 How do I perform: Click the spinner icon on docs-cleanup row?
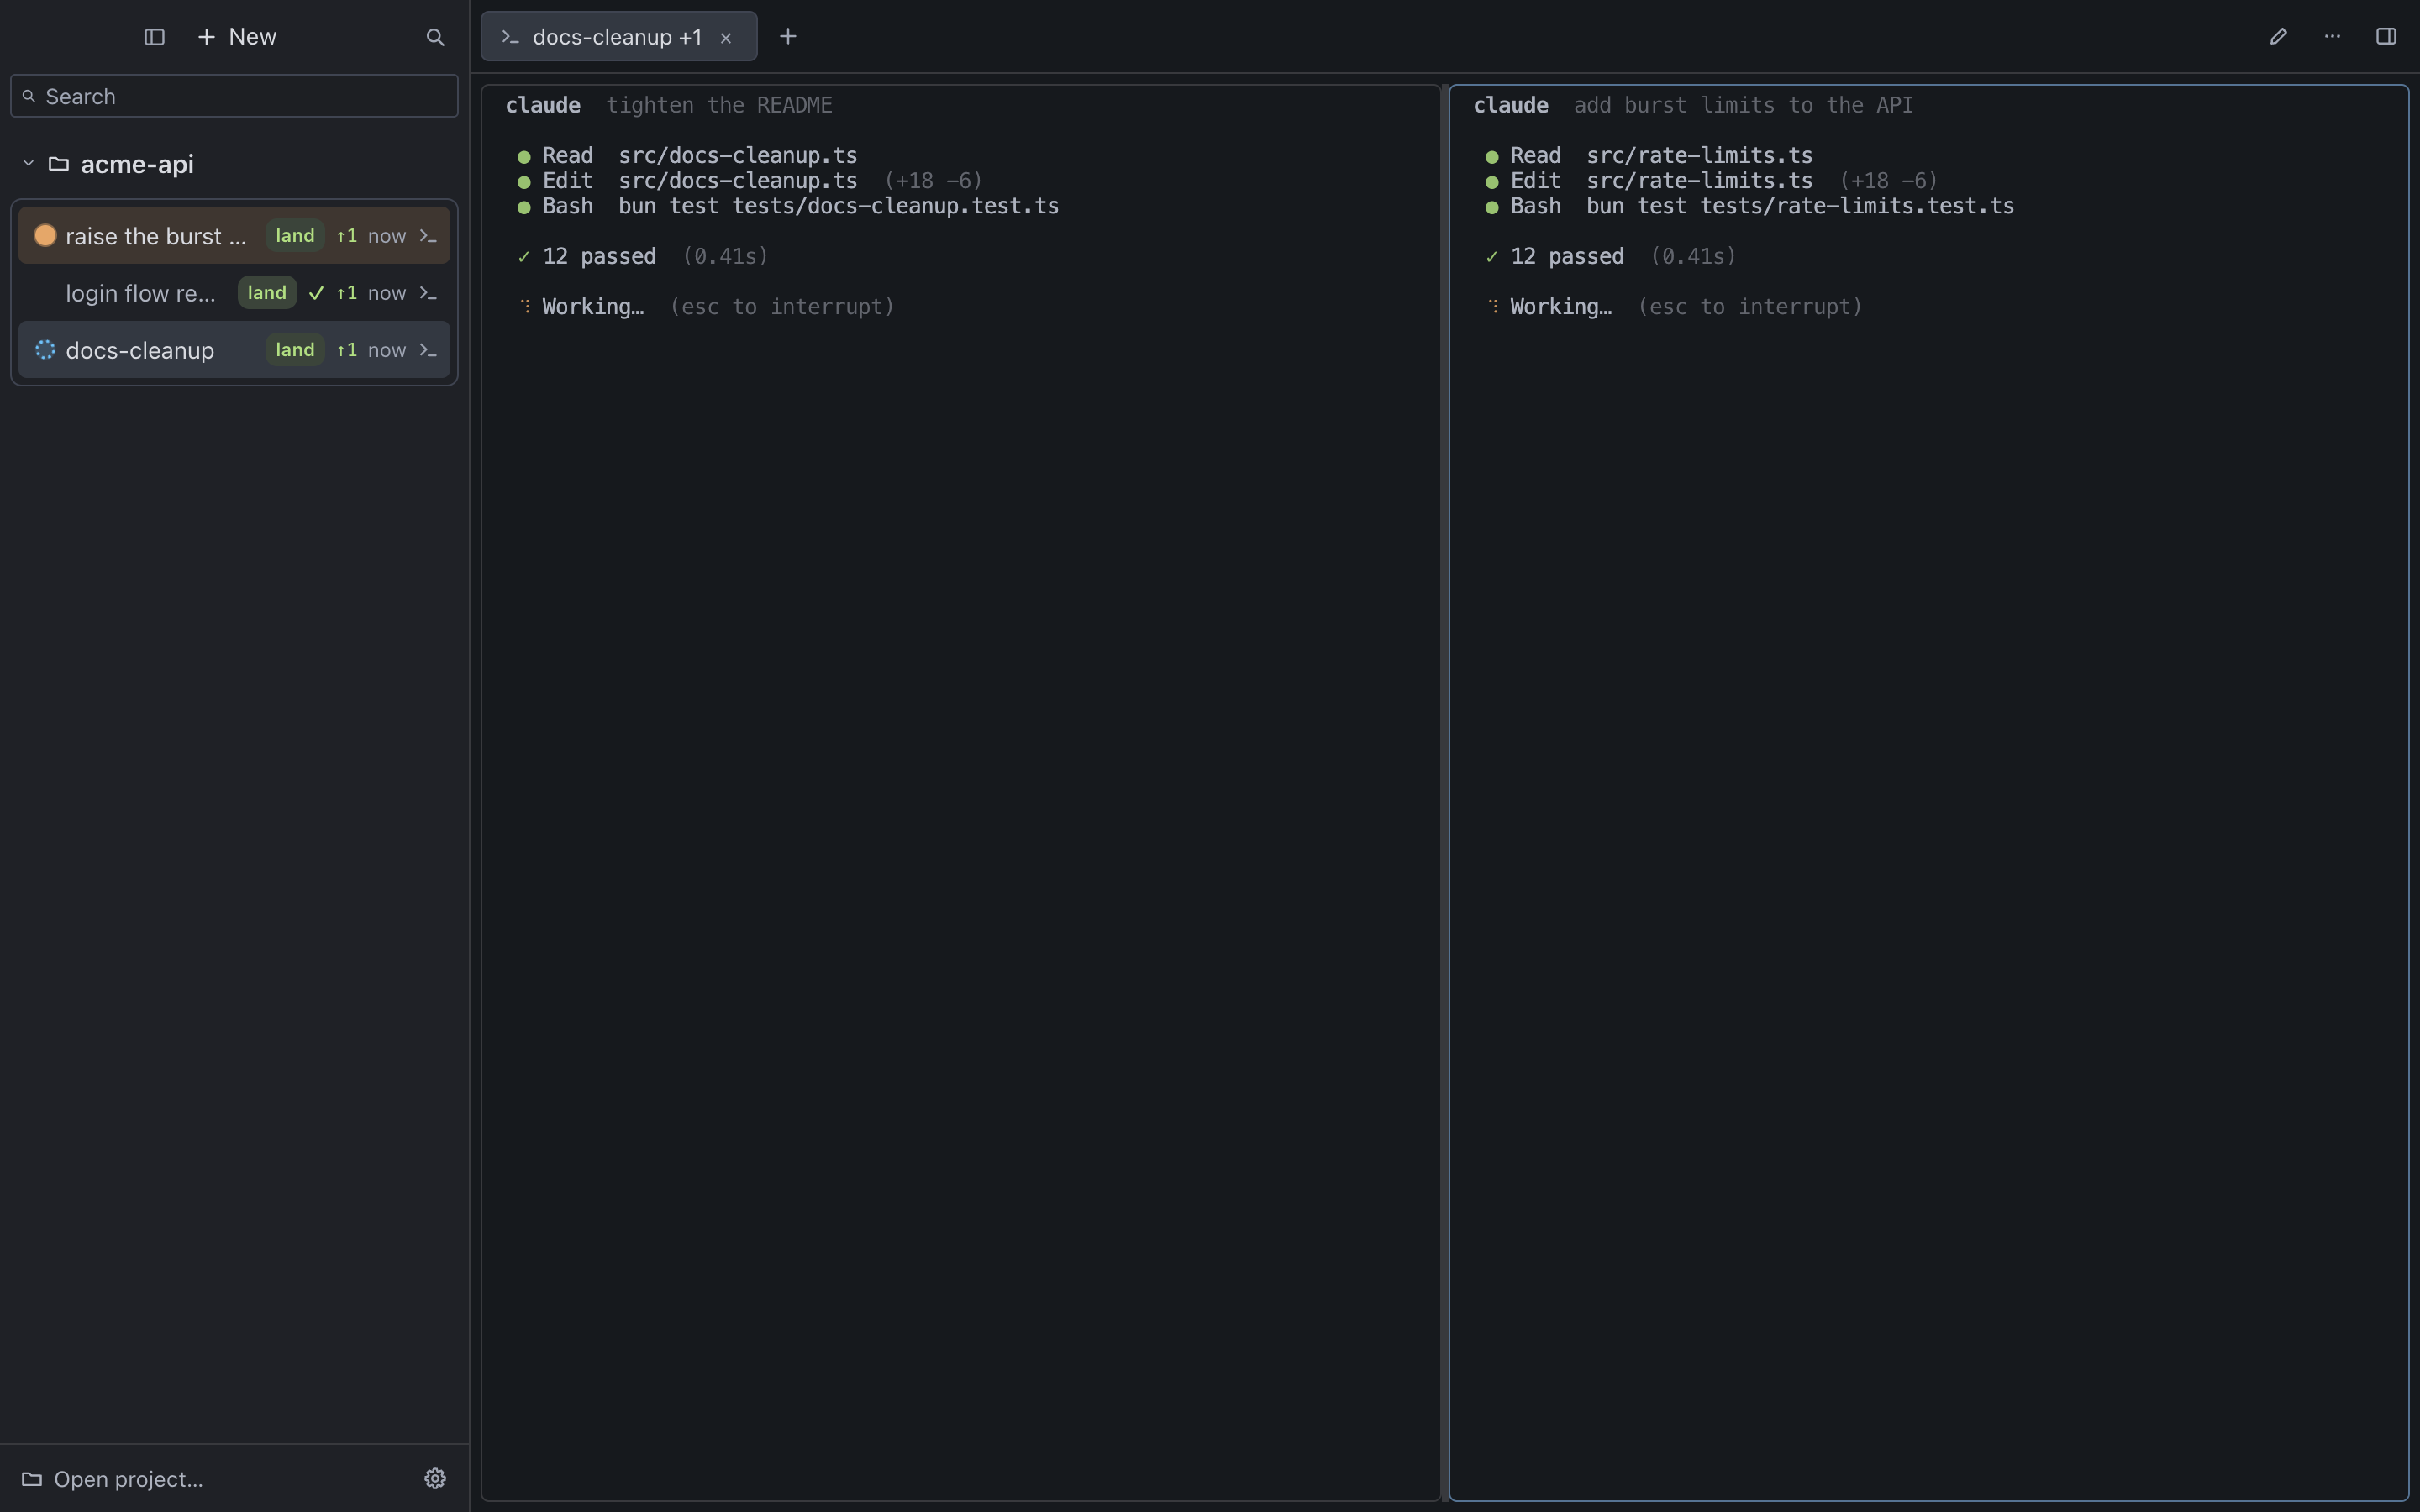[45, 350]
